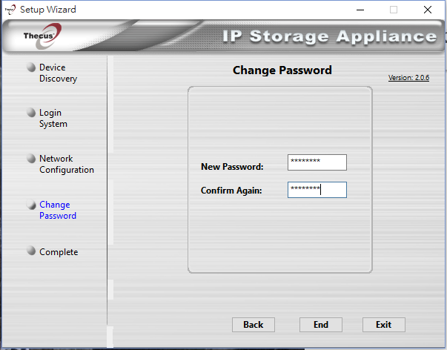Click the Back button

click(x=254, y=325)
